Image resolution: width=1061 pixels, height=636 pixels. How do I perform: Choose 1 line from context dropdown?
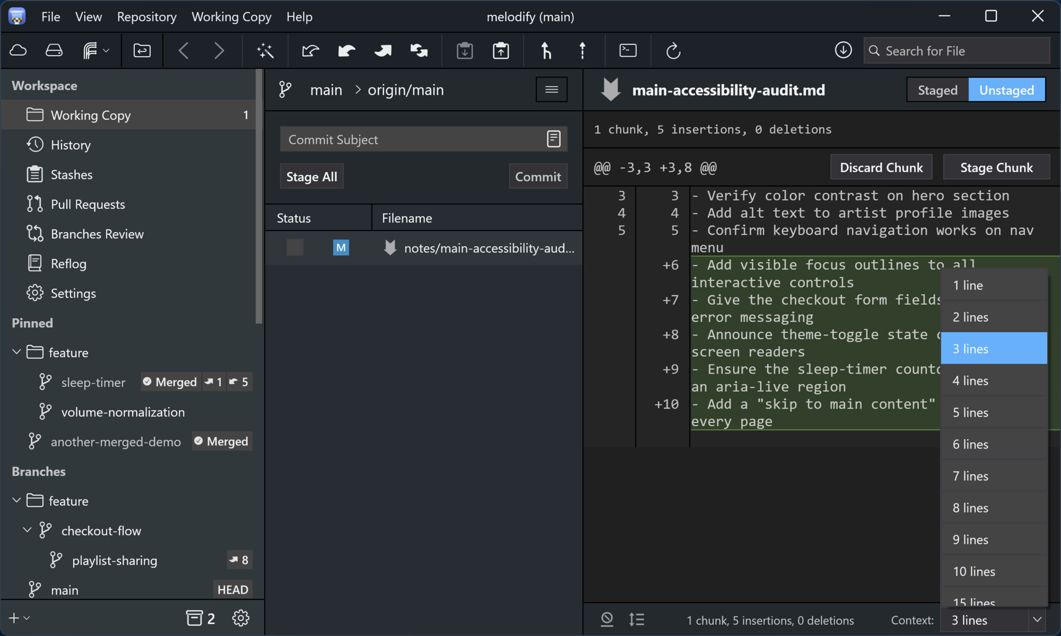(x=994, y=285)
